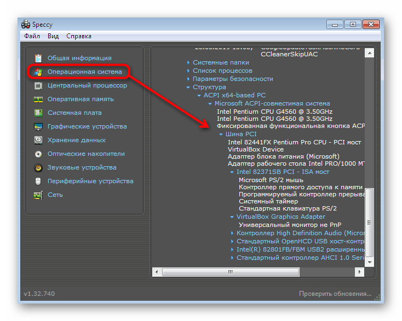The width and height of the screenshot is (402, 321).
Task: Click the monitor icon for Графические устройства
Action: [x=38, y=126]
